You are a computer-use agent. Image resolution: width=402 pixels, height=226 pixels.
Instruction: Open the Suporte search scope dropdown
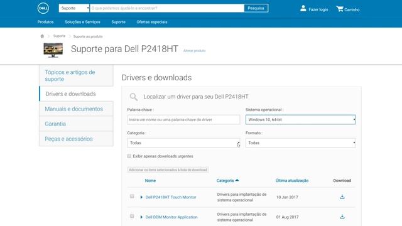coord(74,8)
